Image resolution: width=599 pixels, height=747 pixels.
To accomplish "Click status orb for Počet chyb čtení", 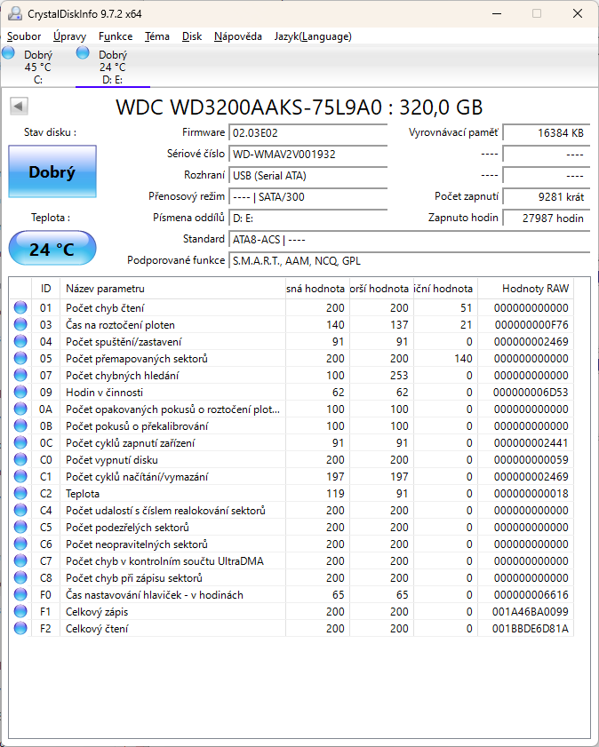I will [x=20, y=307].
